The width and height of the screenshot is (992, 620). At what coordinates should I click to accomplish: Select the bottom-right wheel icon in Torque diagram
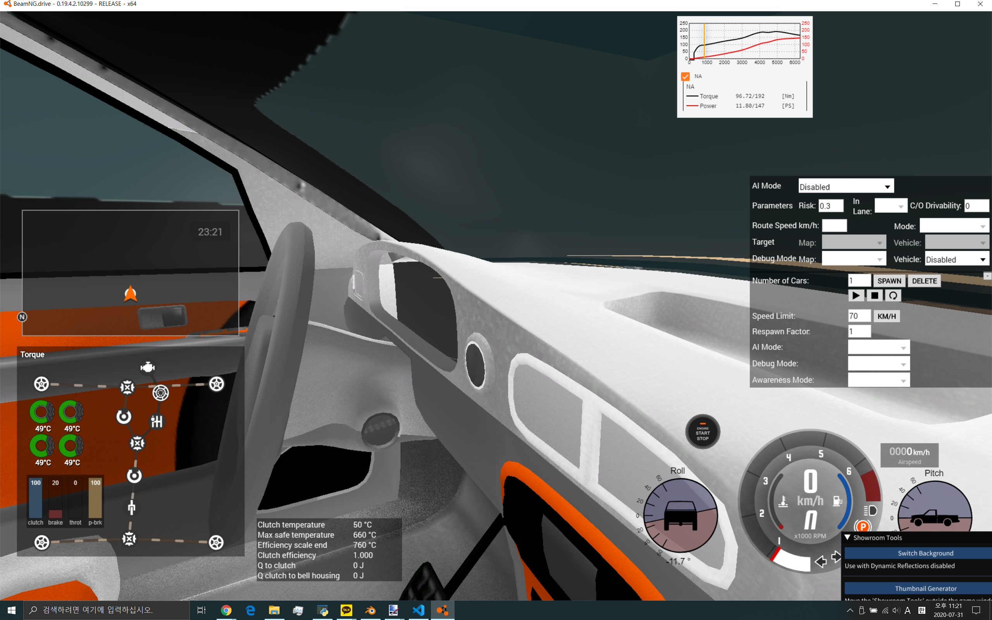217,542
